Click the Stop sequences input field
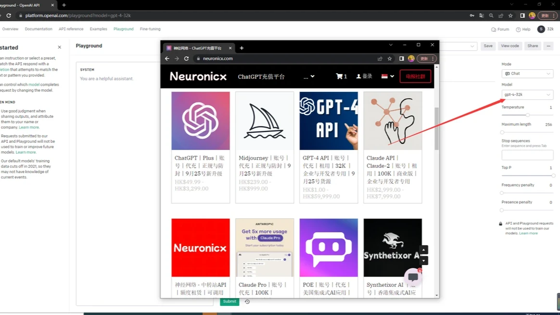Screen dimensions: 560x315 coord(527,155)
